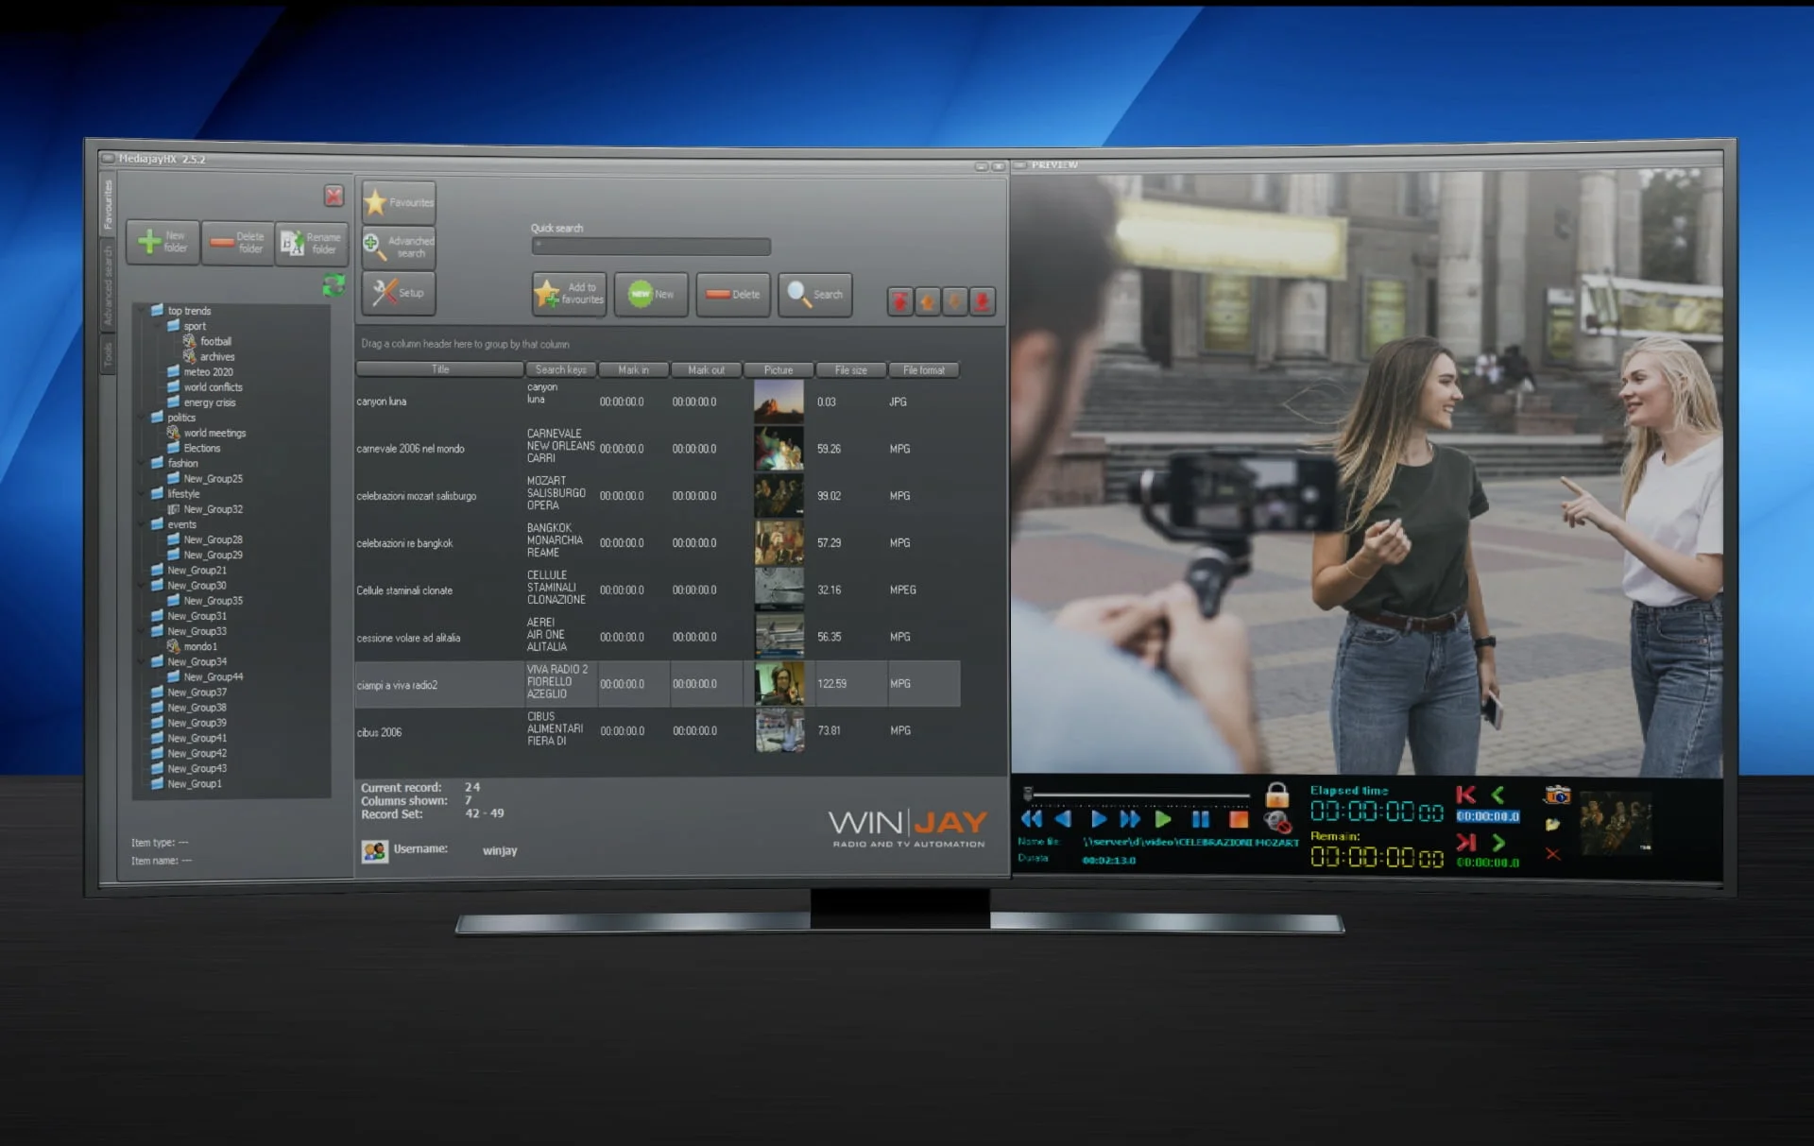Click the Delete button above the media list
Image resolution: width=1814 pixels, height=1146 pixels.
tap(733, 295)
